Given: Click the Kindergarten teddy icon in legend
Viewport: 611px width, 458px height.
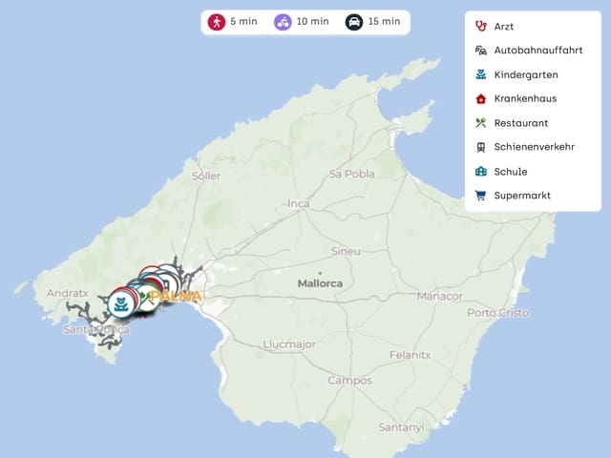Looking at the screenshot, I should click(481, 74).
